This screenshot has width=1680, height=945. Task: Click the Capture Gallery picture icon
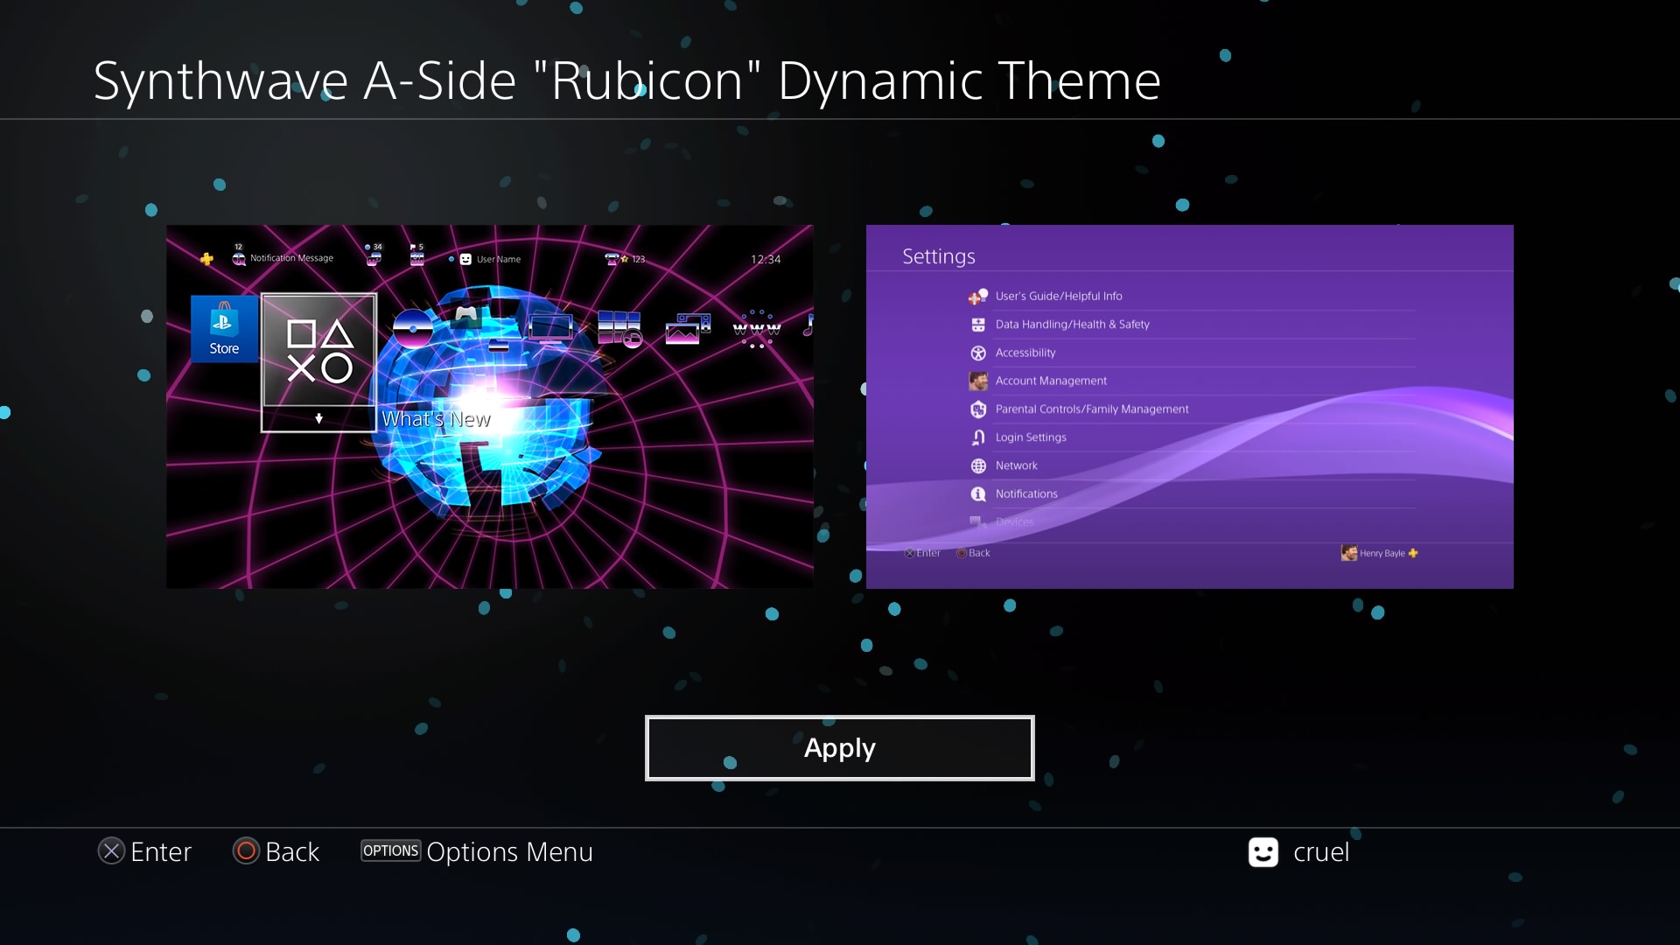coord(687,330)
